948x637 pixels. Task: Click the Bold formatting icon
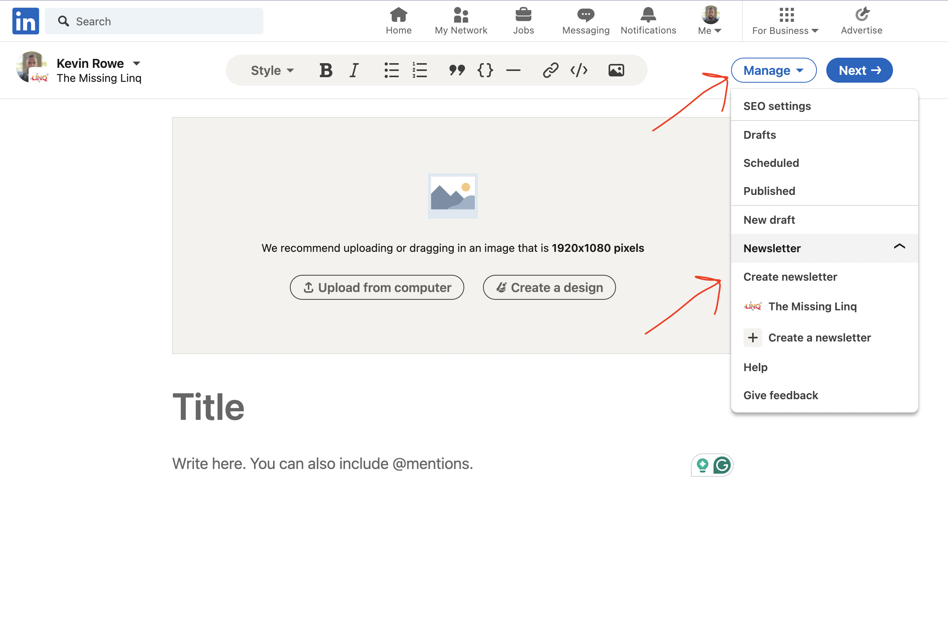click(325, 69)
